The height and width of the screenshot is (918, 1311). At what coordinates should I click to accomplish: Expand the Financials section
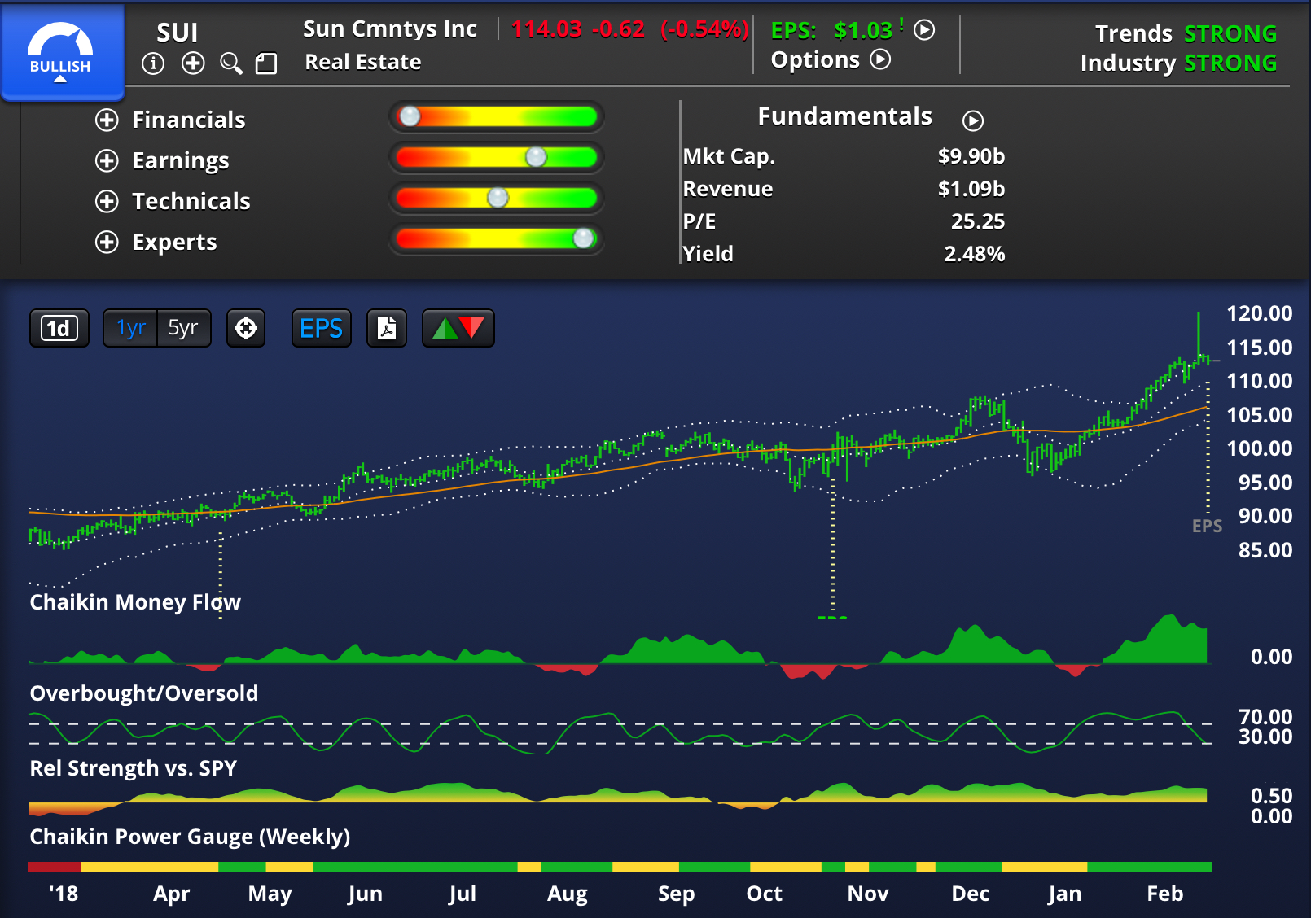click(107, 120)
